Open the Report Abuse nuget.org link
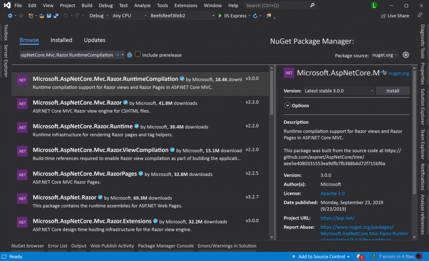Viewport: 429px width, 261px height. 364,233
